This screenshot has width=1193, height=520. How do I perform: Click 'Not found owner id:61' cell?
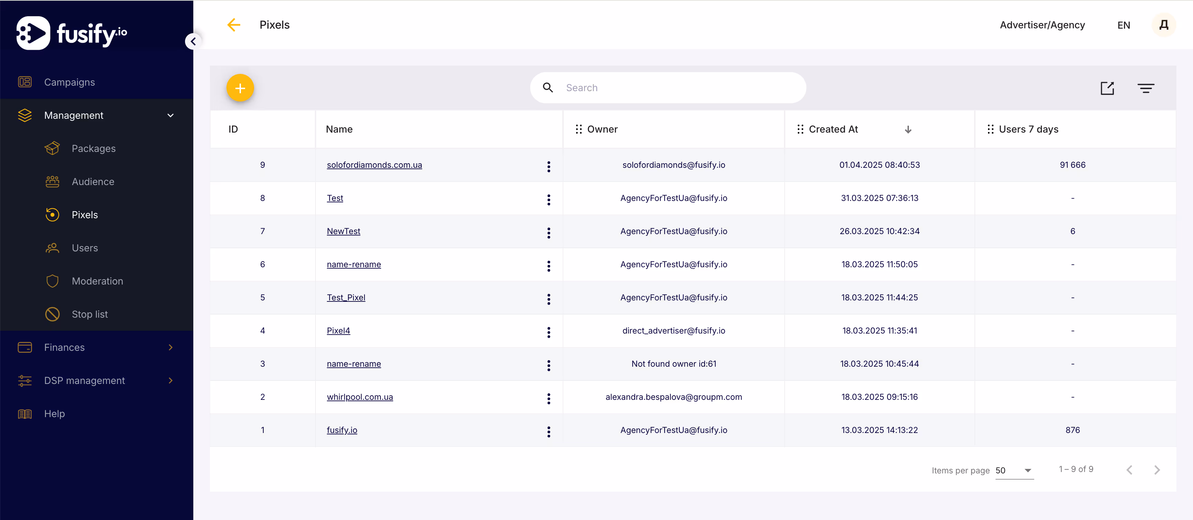point(673,364)
